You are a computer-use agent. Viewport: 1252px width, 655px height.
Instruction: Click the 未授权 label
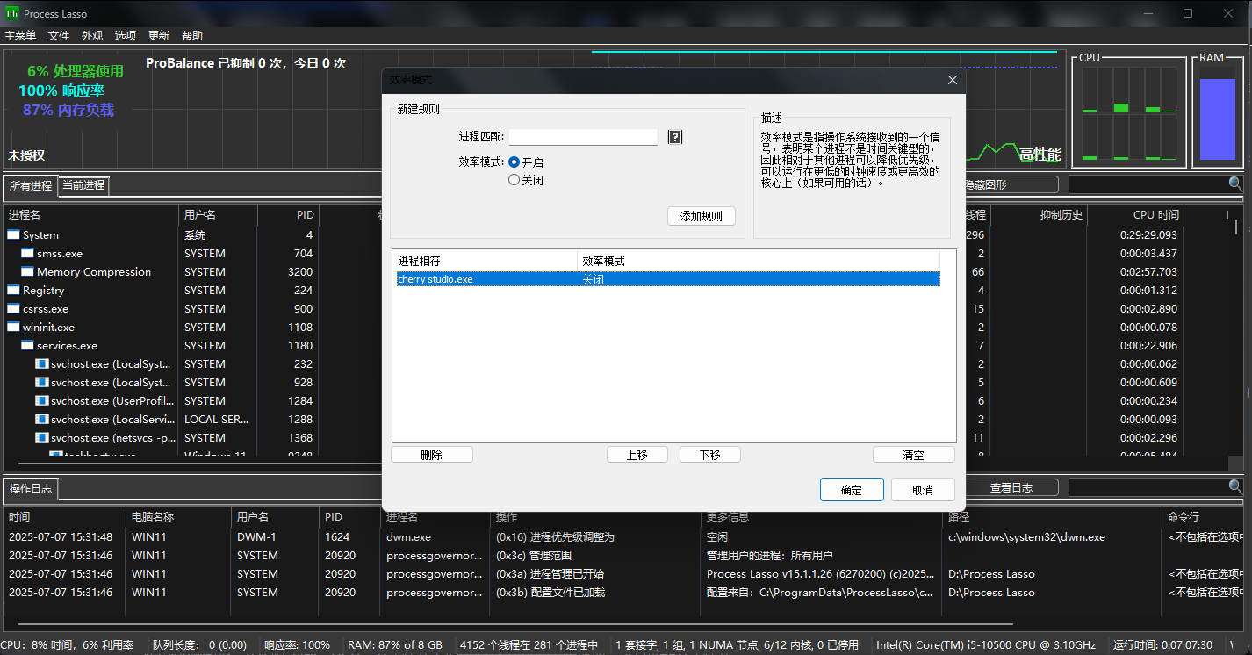pyautogui.click(x=26, y=155)
